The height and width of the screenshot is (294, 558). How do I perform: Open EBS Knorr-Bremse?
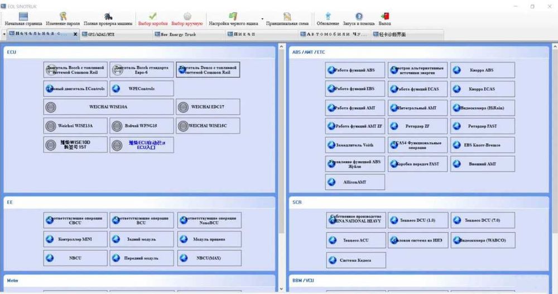tap(483, 145)
